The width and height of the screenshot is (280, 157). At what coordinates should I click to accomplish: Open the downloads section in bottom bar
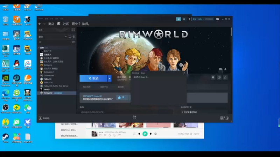point(134,117)
